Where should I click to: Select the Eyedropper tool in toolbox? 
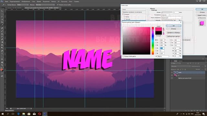point(2,25)
